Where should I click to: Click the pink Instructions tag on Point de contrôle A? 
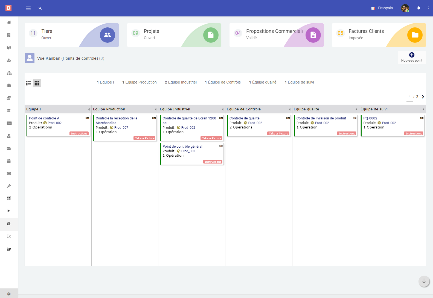click(x=79, y=134)
